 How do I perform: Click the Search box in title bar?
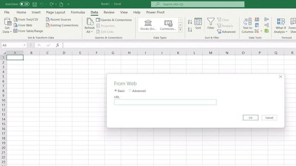click(x=197, y=4)
